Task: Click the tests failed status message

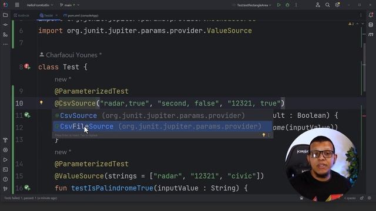Action: [x=31, y=198]
